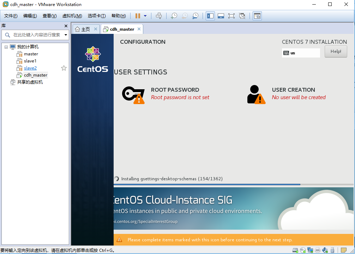Click the Help! button in installer
Image resolution: width=355 pixels, height=254 pixels.
pyautogui.click(x=336, y=52)
